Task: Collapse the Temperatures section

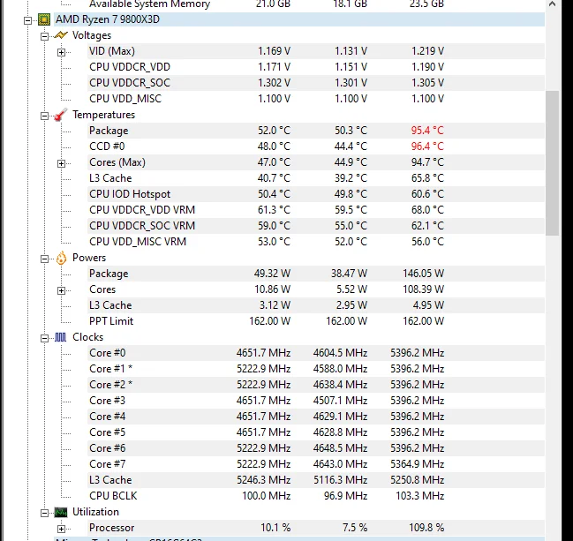Action: click(x=44, y=116)
